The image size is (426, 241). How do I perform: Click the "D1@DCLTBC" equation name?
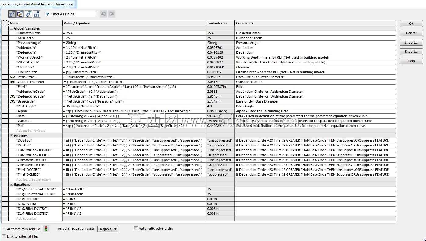pyautogui.click(x=27, y=204)
